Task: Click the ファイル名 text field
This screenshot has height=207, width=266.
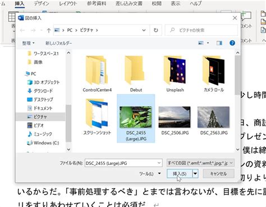Action: (121, 163)
